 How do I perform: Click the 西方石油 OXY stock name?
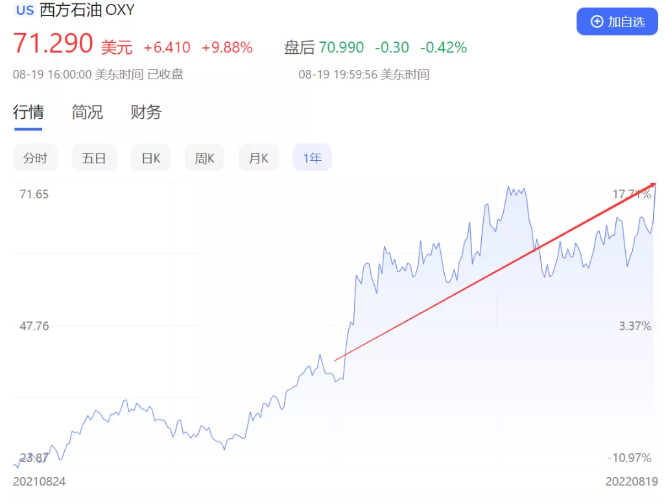tap(87, 10)
